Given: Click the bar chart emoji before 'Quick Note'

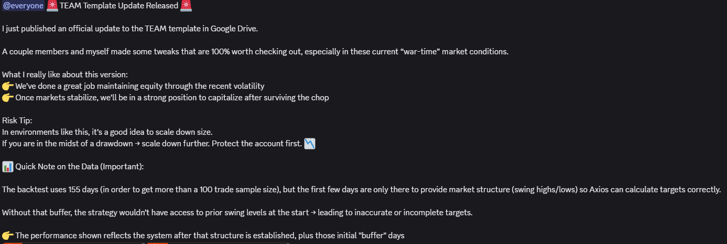Looking at the screenshot, I should pos(7,167).
